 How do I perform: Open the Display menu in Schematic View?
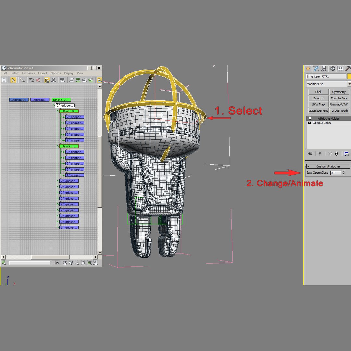click(x=69, y=73)
